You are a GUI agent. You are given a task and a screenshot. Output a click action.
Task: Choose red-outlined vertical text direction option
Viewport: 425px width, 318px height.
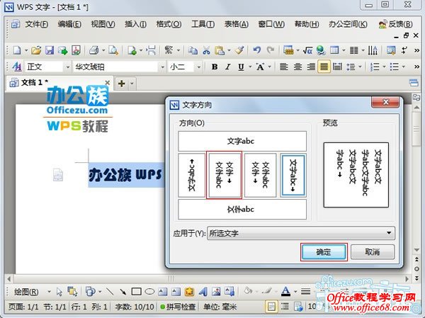[x=224, y=175]
